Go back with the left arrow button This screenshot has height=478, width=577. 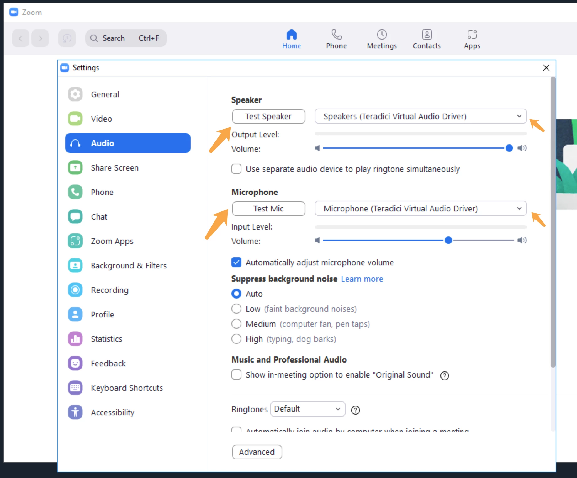tap(21, 38)
